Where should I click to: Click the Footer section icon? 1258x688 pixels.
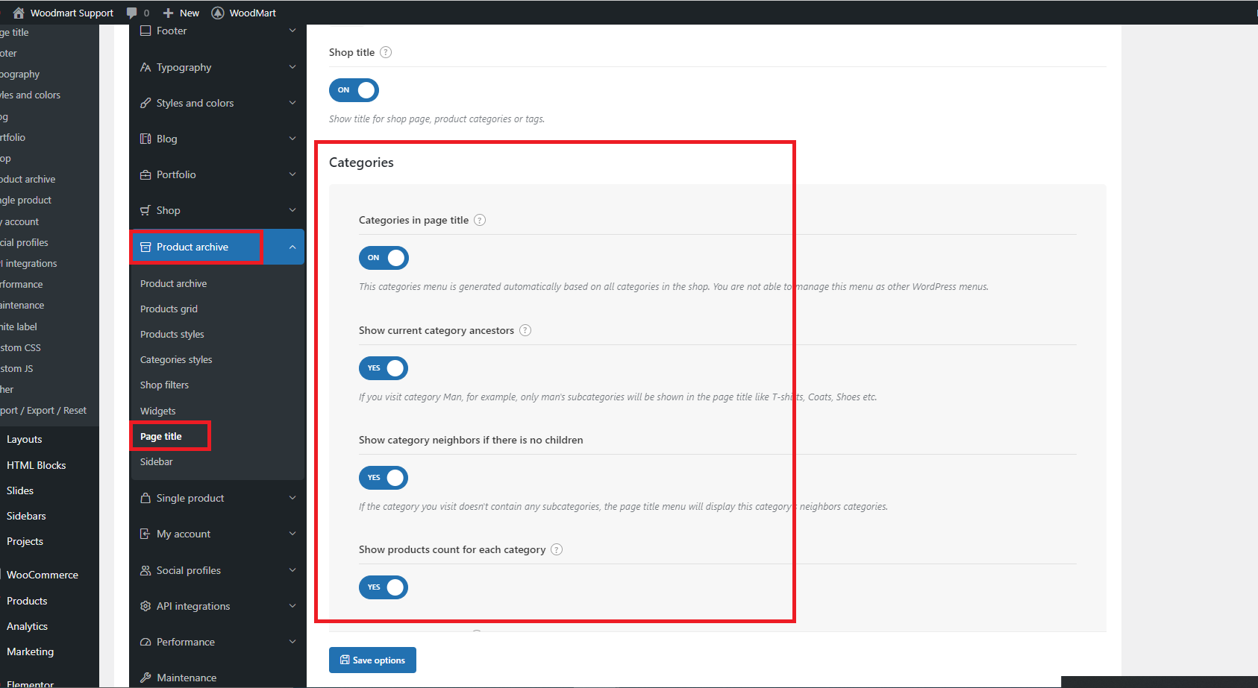pyautogui.click(x=145, y=31)
